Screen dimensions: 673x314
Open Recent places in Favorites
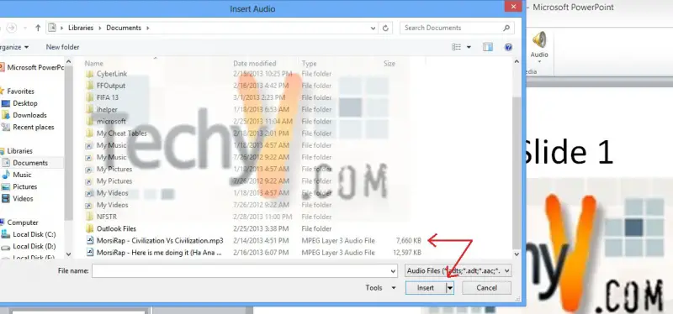tap(34, 128)
